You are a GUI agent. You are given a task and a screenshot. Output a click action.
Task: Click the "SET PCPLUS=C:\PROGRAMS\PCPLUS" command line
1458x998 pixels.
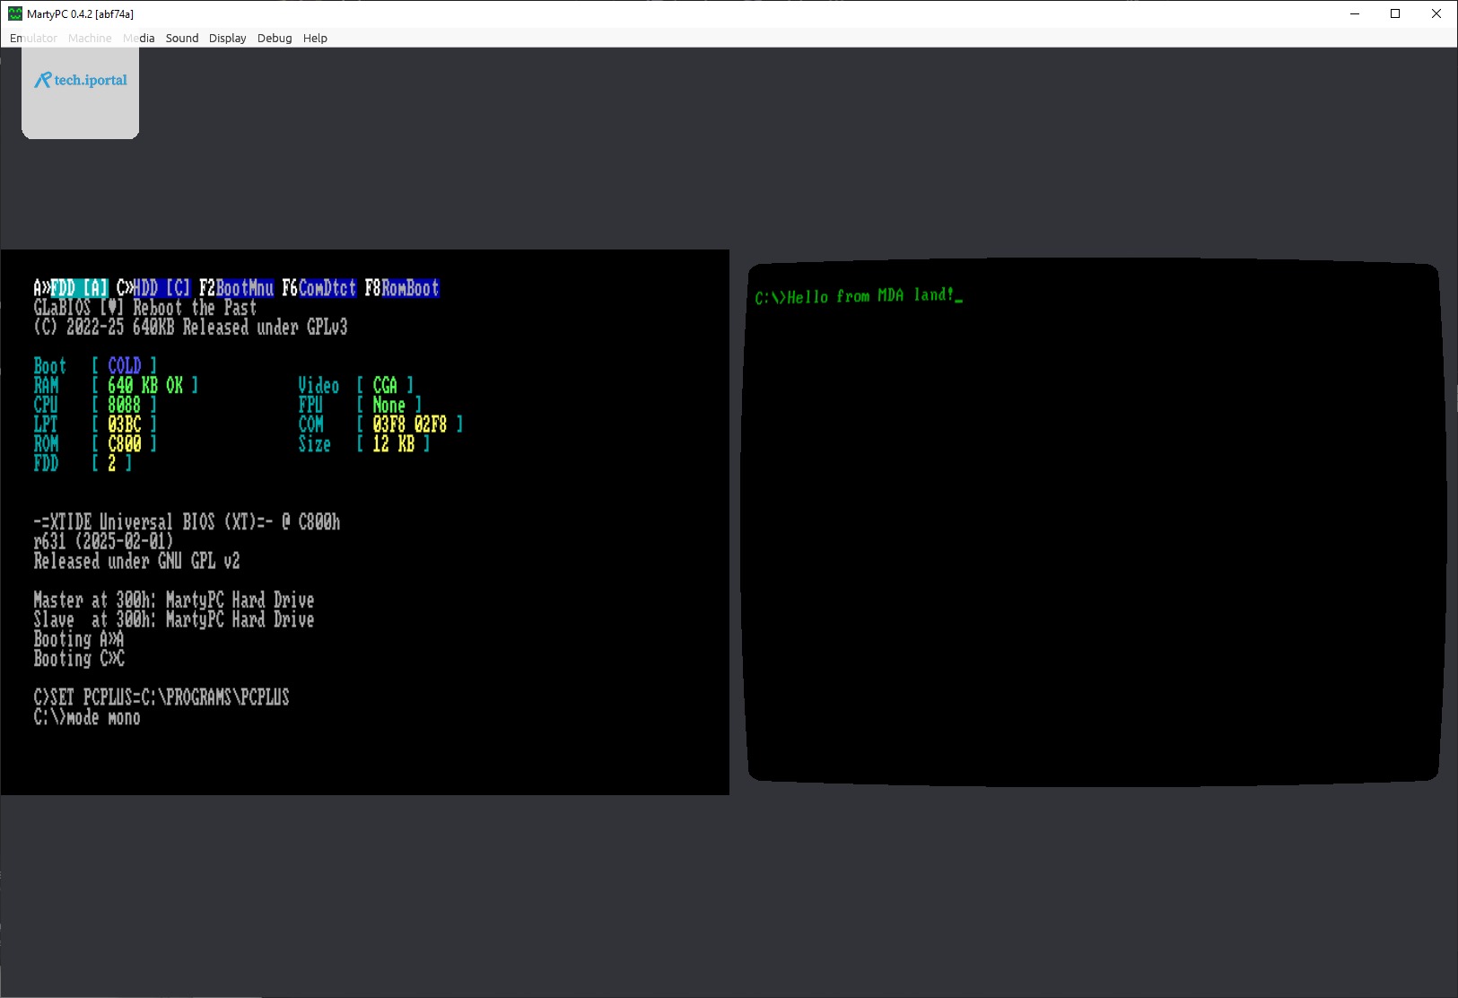(162, 698)
